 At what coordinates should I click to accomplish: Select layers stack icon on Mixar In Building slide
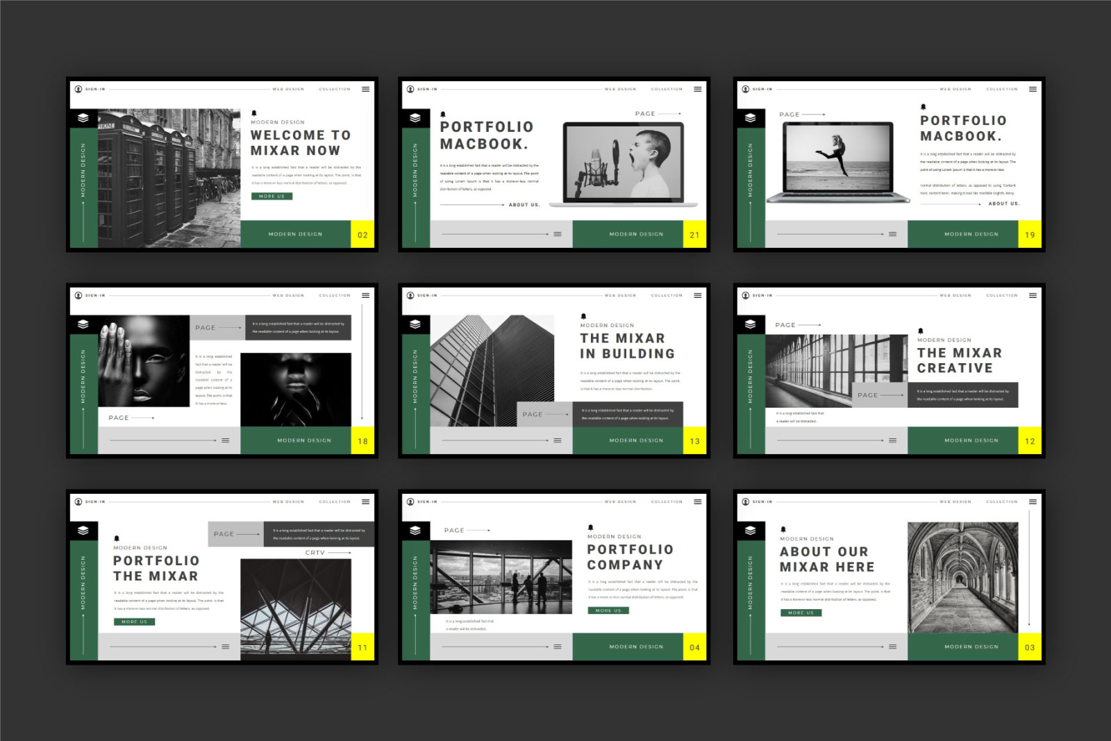click(415, 324)
